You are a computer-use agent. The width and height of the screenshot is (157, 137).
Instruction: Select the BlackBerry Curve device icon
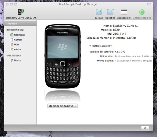pos(21,12)
